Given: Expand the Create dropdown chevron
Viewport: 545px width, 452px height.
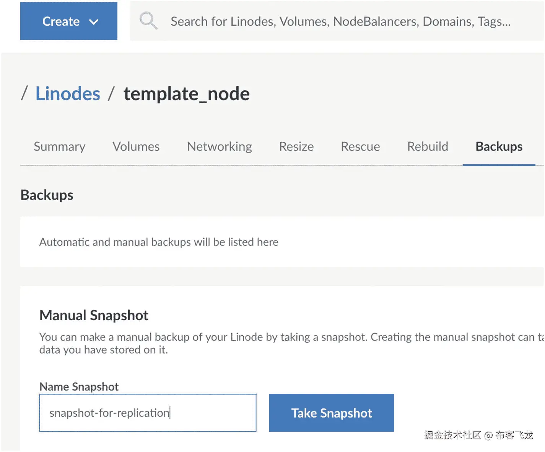Looking at the screenshot, I should tap(94, 22).
